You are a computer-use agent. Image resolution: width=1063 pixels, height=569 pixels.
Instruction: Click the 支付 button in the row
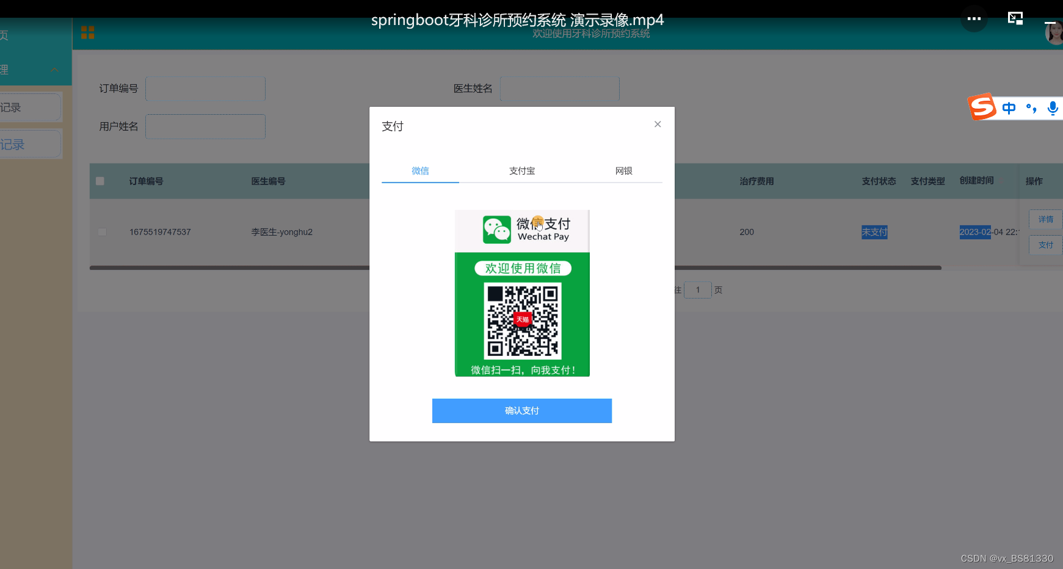point(1046,245)
